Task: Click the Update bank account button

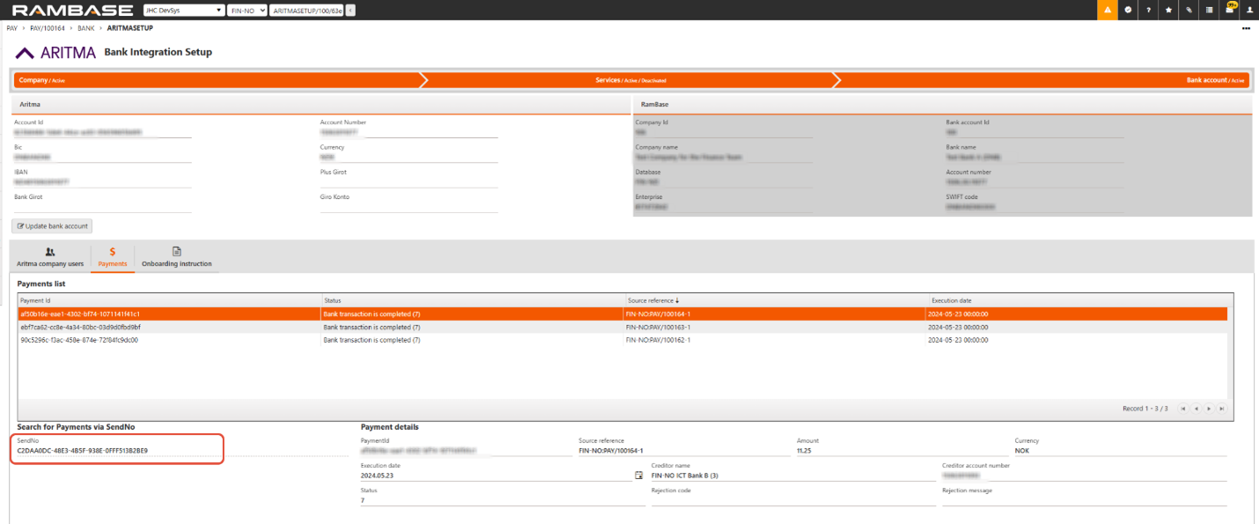Action: (x=52, y=226)
